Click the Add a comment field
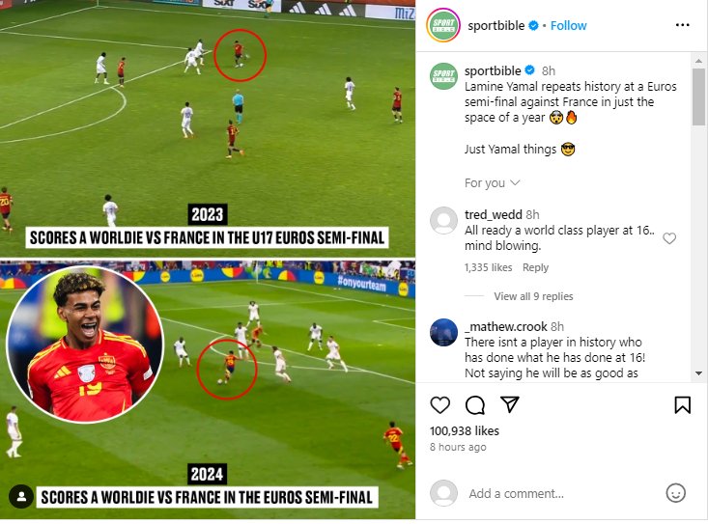Image resolution: width=708 pixels, height=524 pixels. point(562,493)
